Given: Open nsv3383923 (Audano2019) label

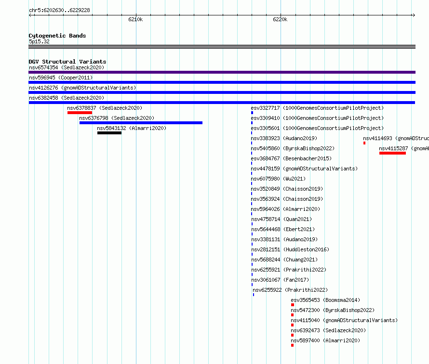Looking at the screenshot, I should [284, 138].
